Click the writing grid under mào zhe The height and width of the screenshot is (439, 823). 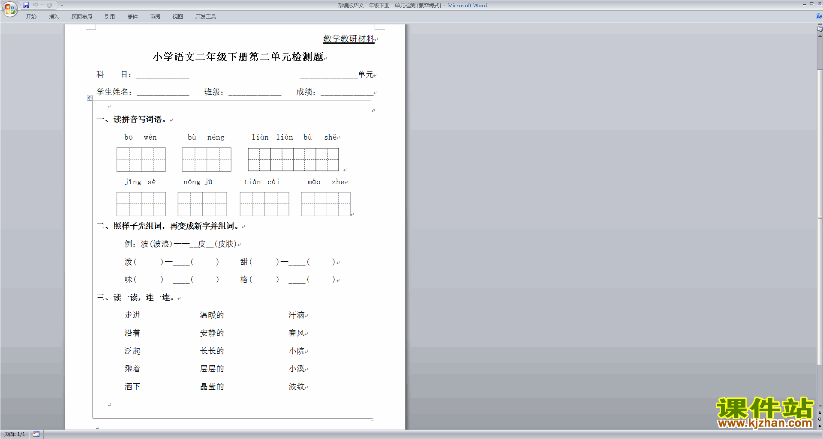click(x=326, y=204)
